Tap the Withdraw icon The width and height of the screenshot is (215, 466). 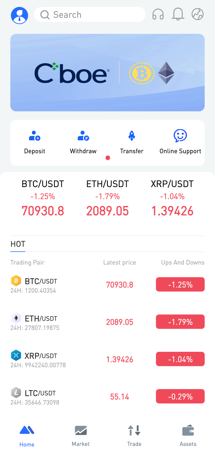83,136
